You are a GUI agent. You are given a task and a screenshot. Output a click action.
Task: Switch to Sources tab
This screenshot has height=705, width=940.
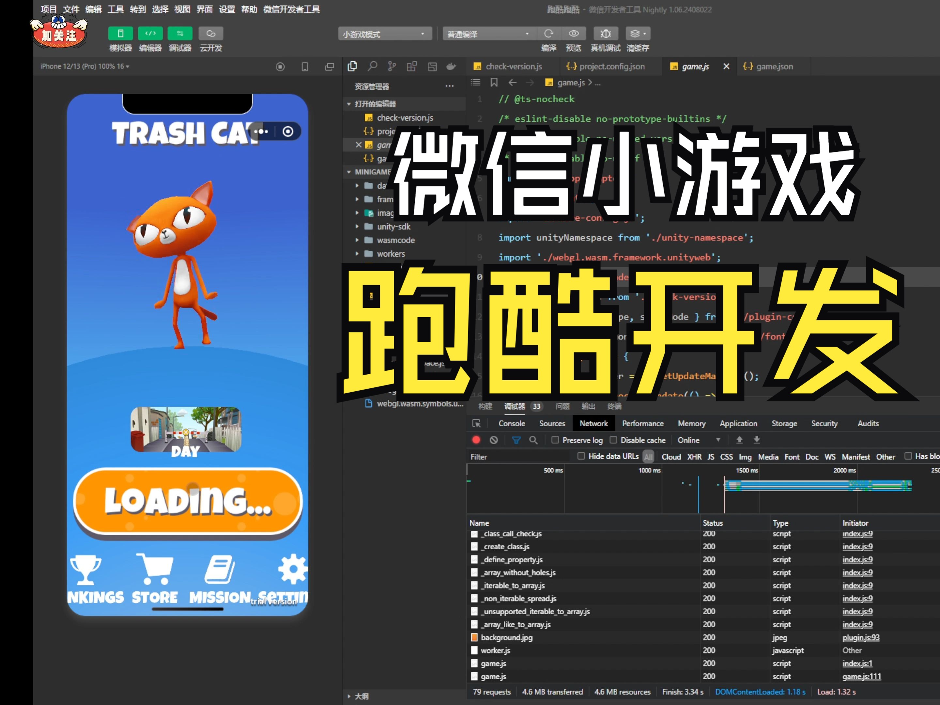(552, 424)
